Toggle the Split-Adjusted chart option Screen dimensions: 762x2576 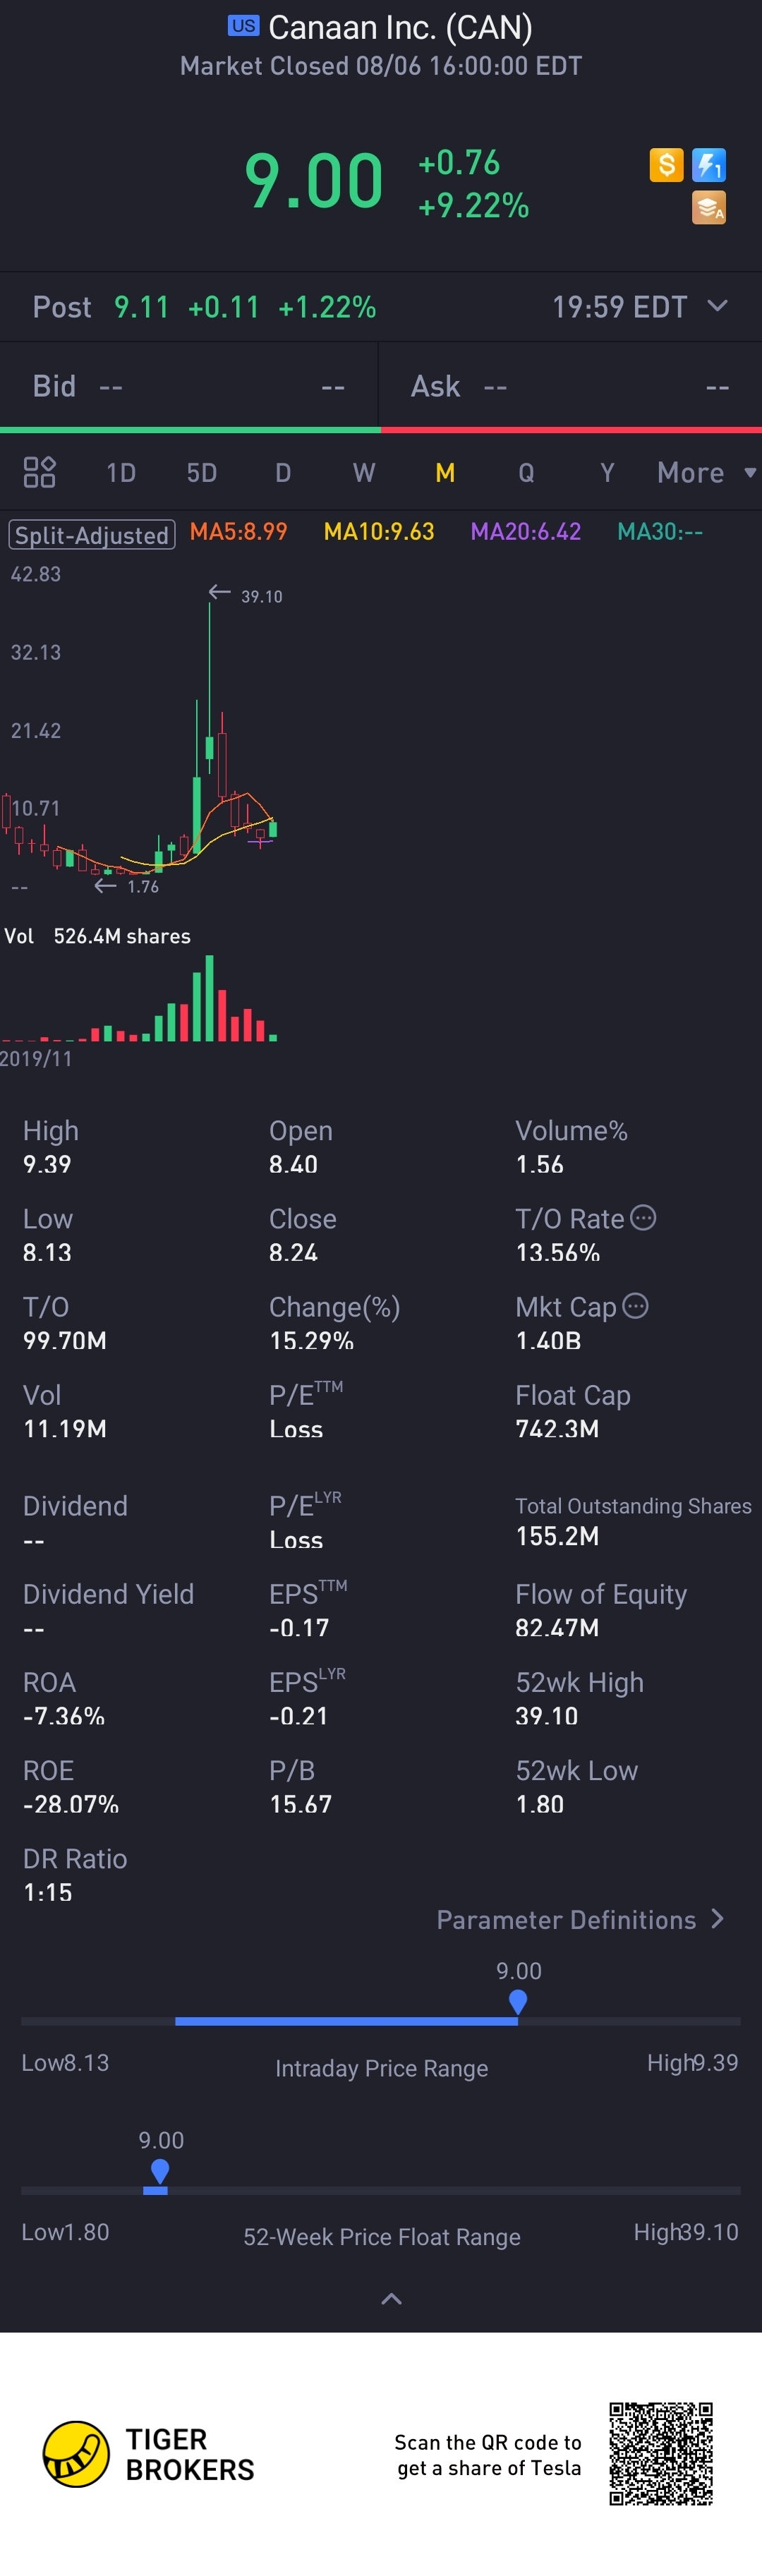click(92, 534)
